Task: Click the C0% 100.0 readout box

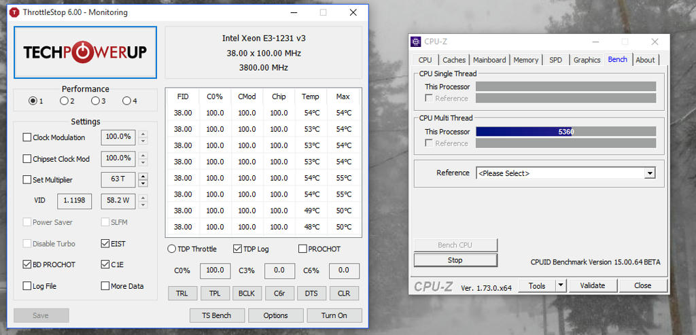Action: tap(215, 270)
